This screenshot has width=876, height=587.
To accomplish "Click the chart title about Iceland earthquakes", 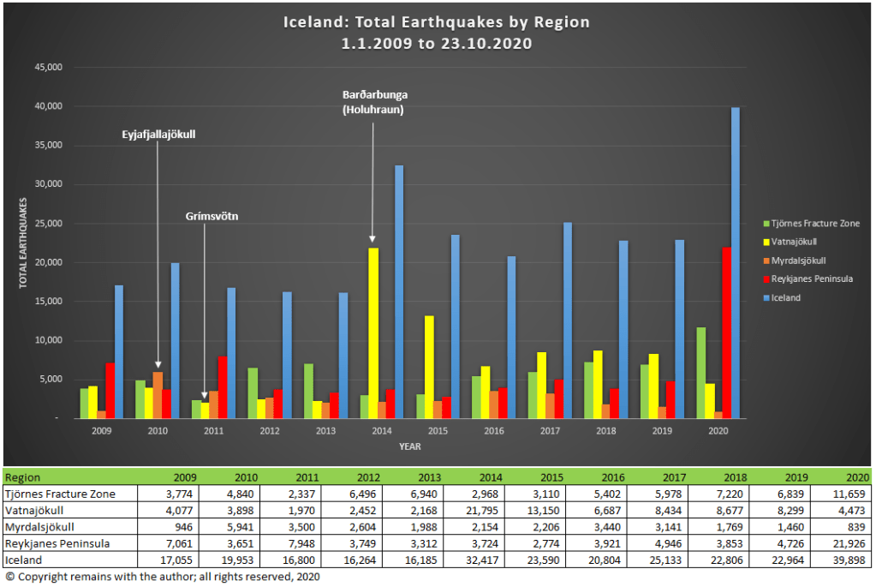I will 437,33.
